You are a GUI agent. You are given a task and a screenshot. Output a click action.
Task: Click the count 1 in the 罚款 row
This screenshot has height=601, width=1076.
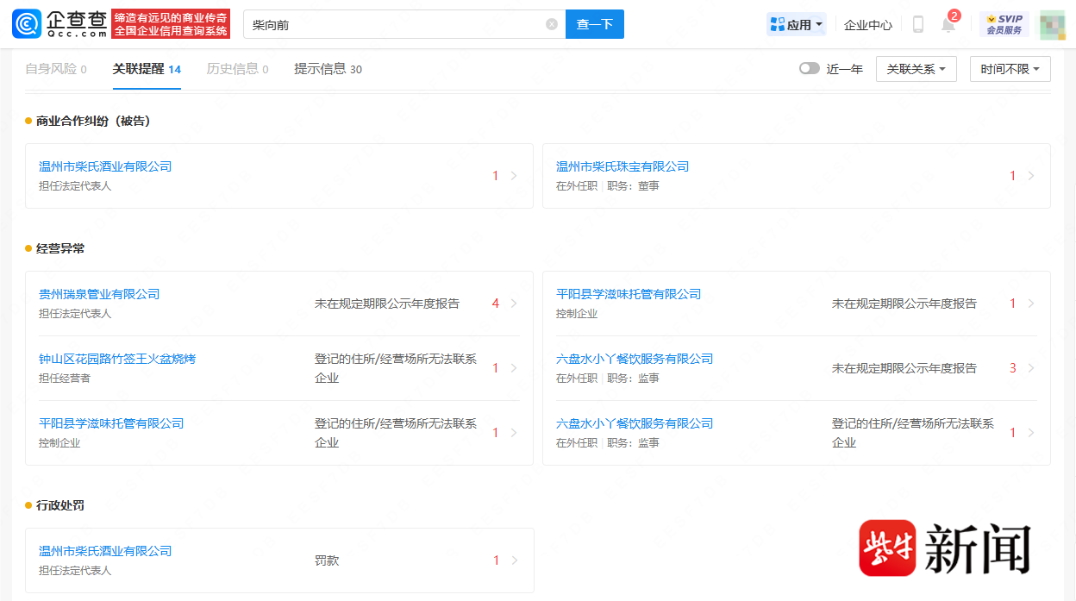tap(496, 560)
